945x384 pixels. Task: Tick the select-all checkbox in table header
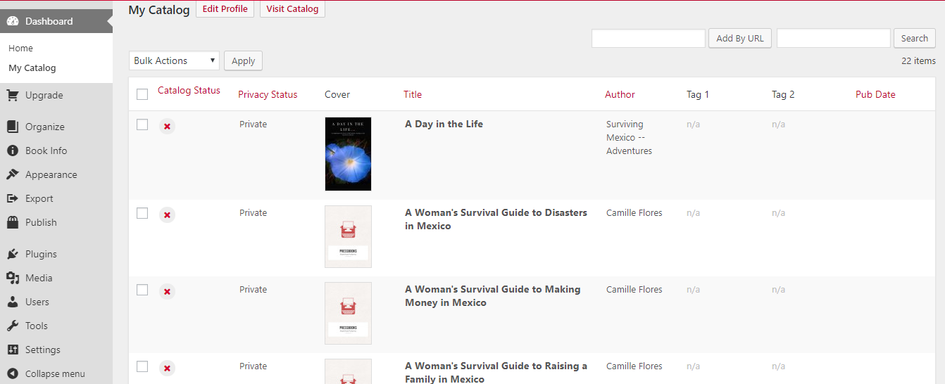coord(142,94)
